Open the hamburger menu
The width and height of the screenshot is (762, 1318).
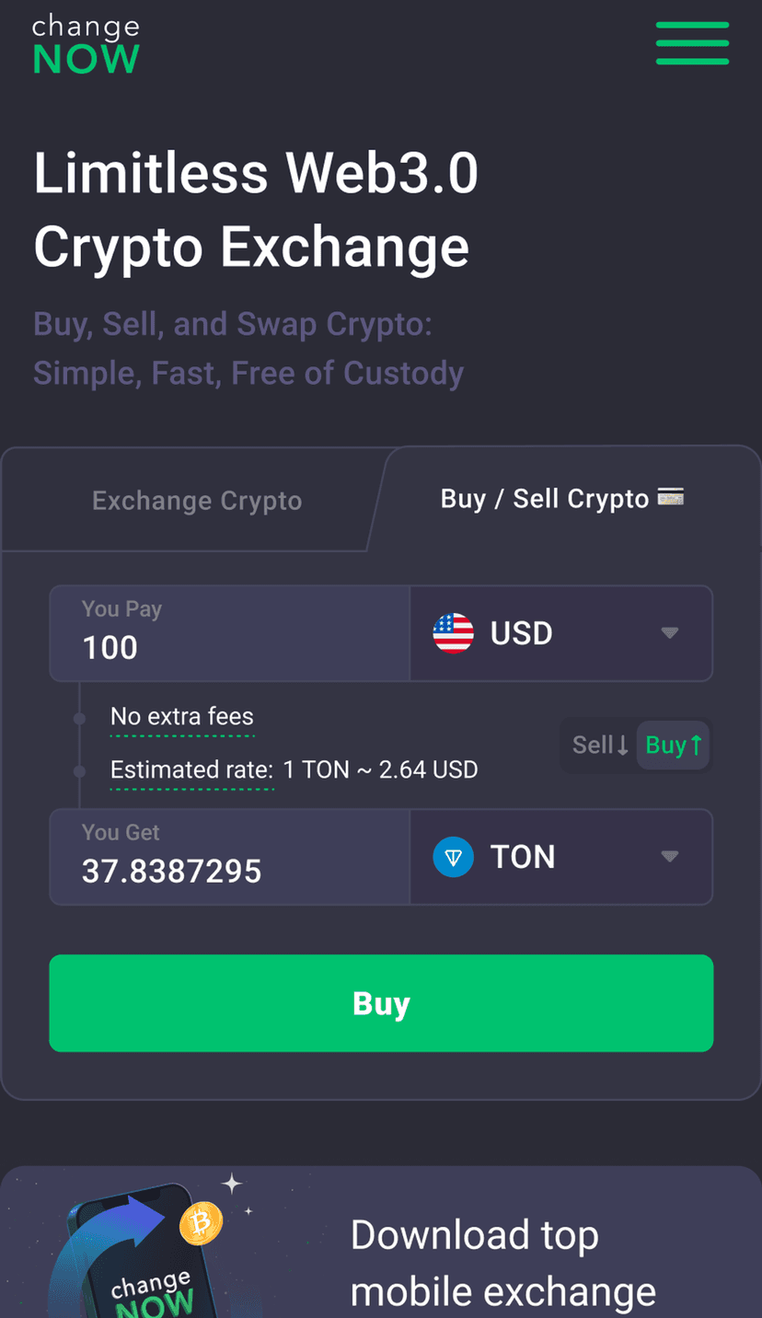pos(692,42)
